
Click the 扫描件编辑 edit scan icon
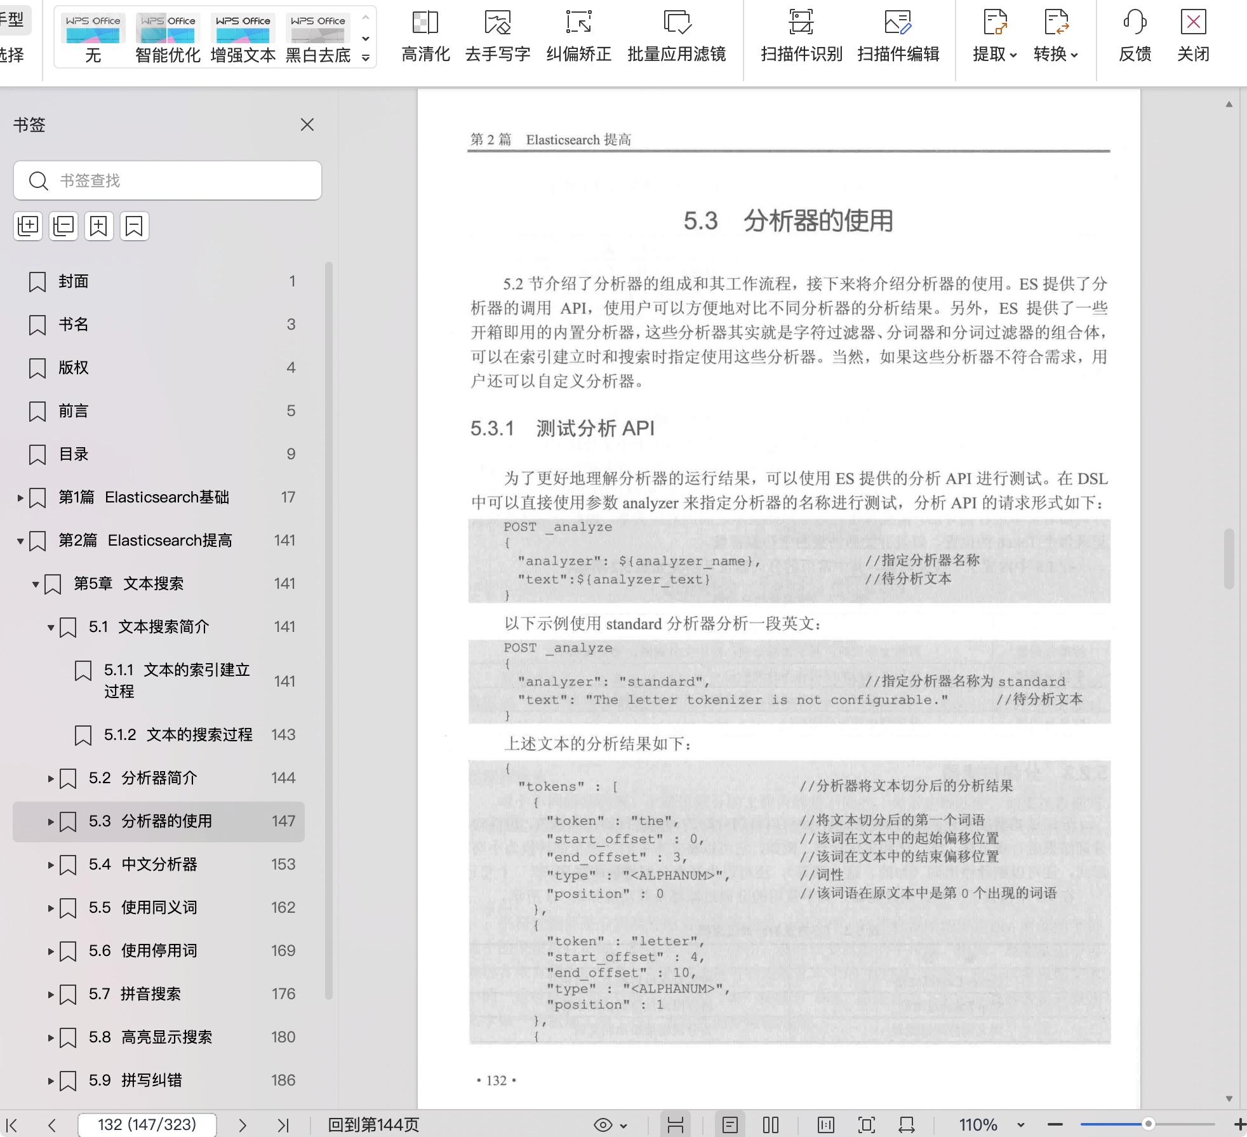898,22
